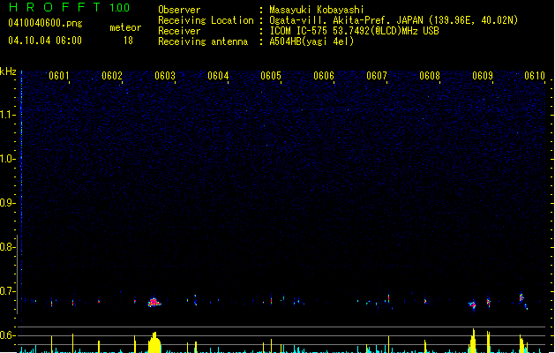Click the tall yellow peak just before 0609
The width and height of the screenshot is (555, 353).
click(474, 341)
